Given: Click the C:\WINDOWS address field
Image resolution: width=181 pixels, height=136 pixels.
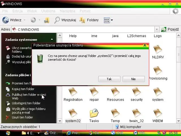Looking at the screenshot, I should [x=83, y=29].
